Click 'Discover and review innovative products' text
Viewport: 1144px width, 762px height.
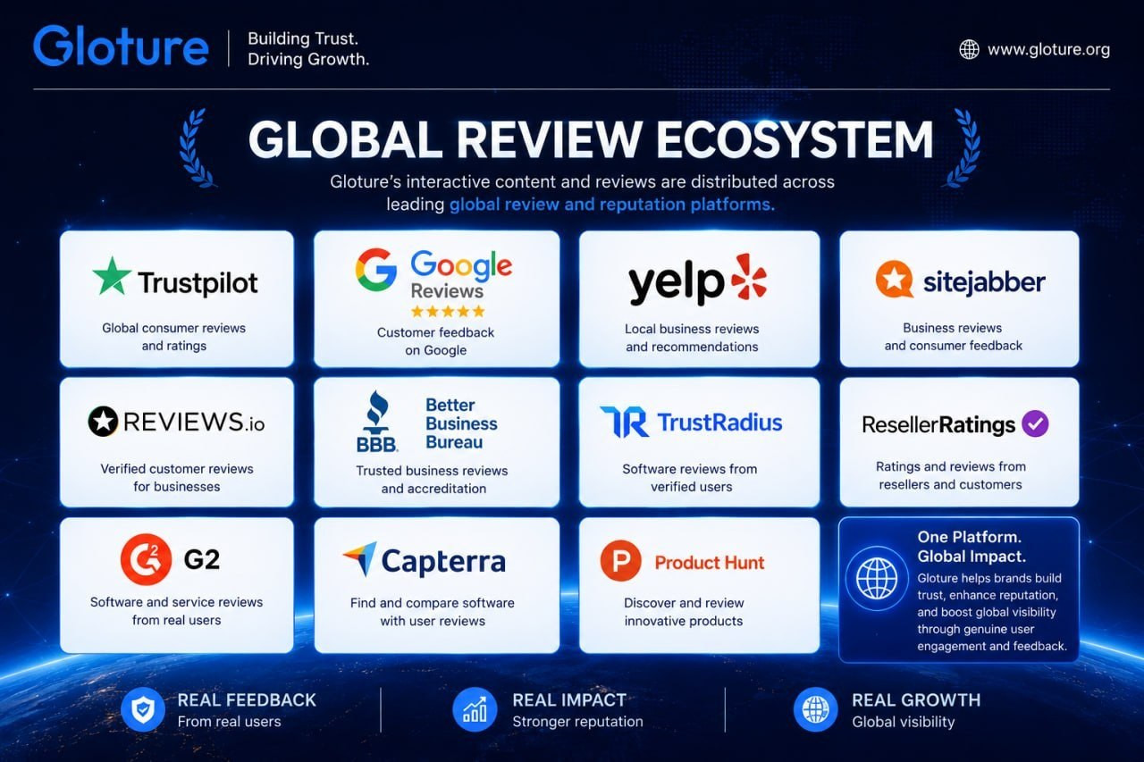684,612
